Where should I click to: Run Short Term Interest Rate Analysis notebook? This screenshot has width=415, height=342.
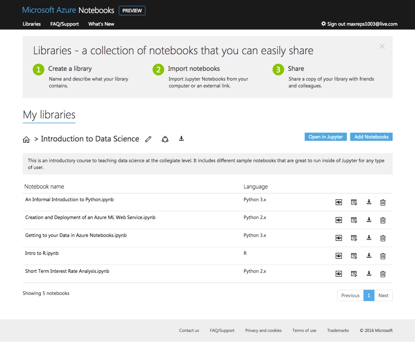(354, 274)
